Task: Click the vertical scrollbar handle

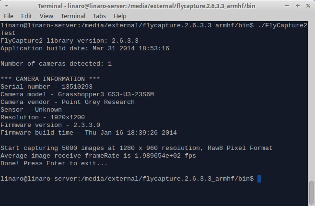Action: coord(311,193)
